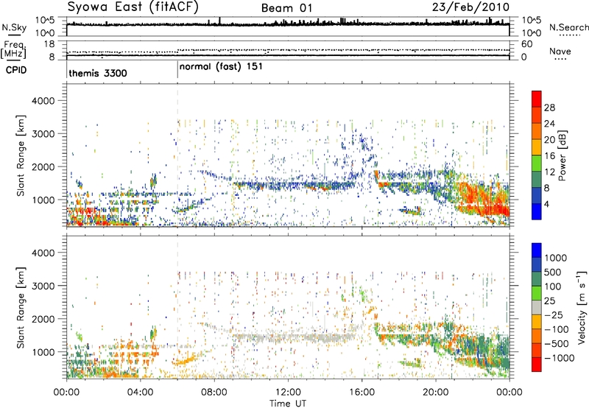Click the 'N.Search' legend label

[x=568, y=27]
